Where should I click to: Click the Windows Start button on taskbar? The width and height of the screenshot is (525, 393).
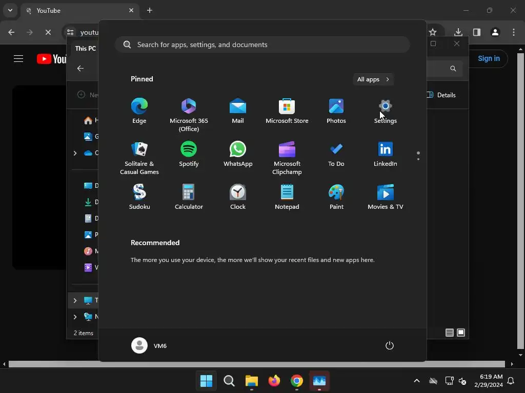(x=206, y=381)
